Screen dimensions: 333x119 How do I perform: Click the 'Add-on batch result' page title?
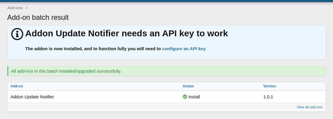[38, 17]
